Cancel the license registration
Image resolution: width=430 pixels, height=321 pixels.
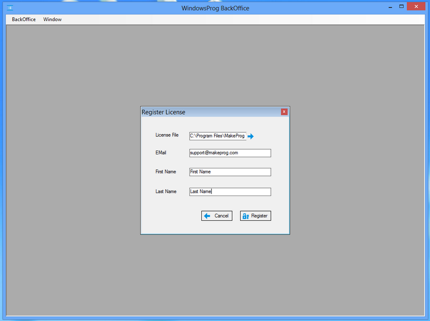(x=217, y=216)
